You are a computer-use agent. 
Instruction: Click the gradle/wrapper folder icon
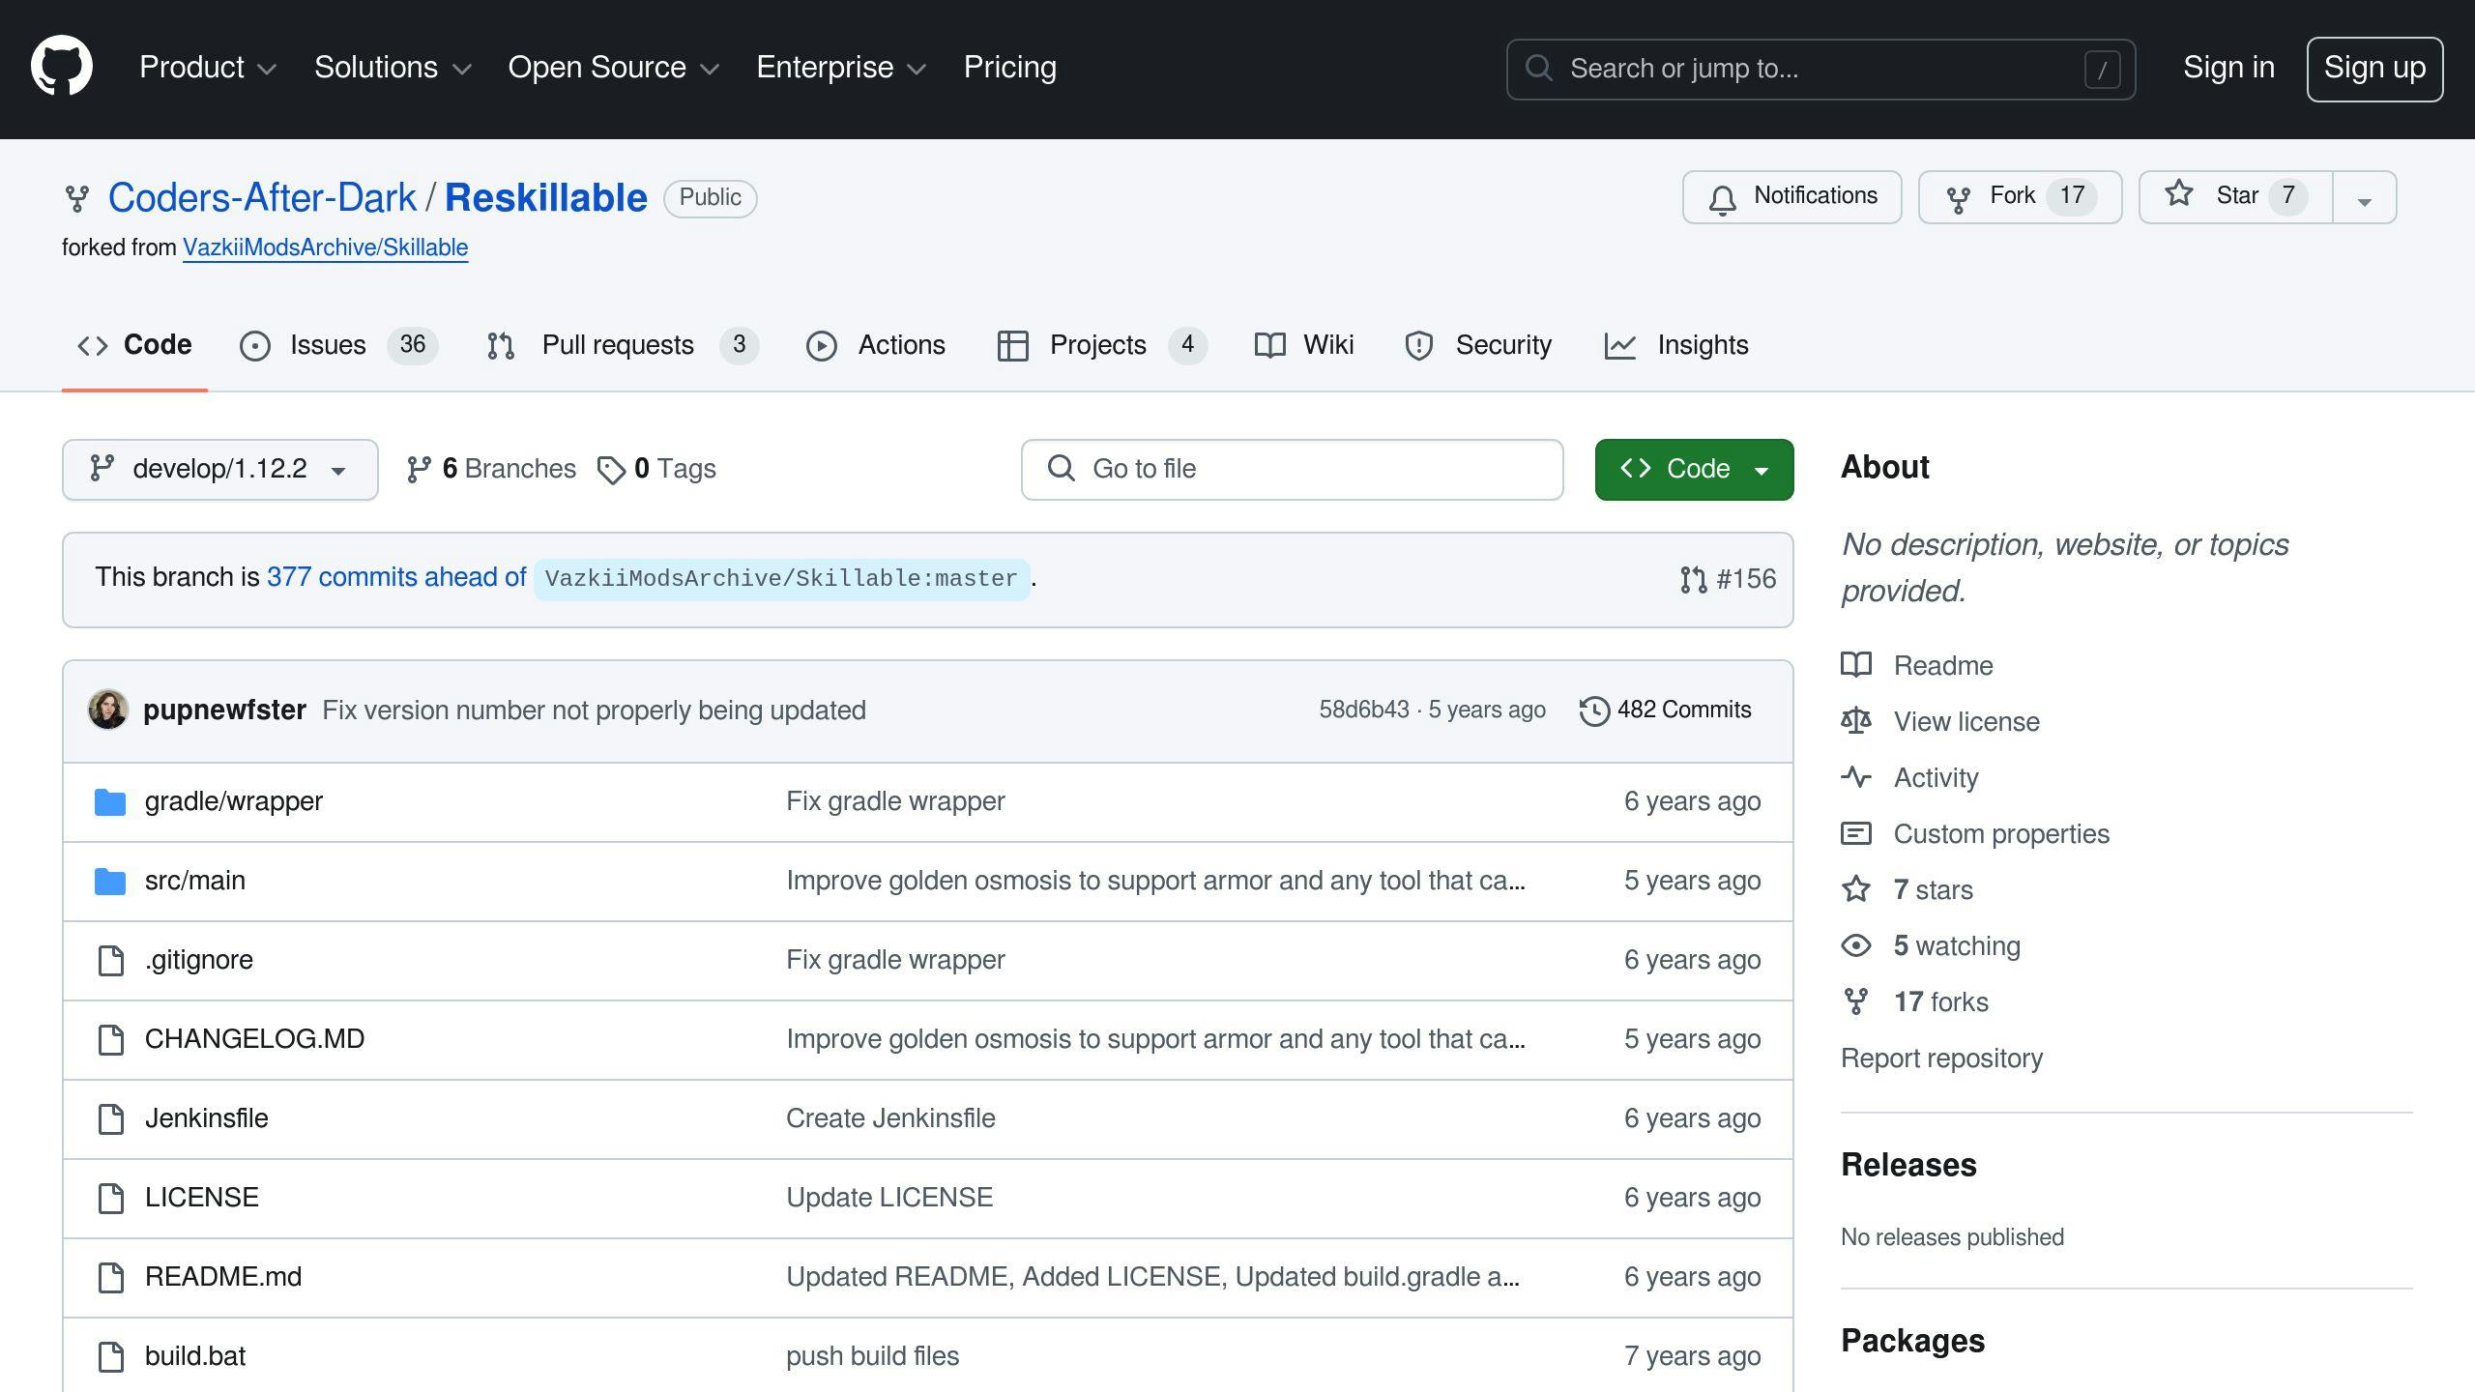coord(110,801)
